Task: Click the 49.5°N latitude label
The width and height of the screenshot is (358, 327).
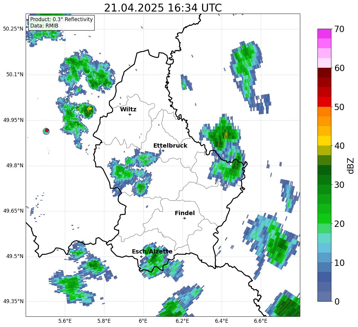Action: click(15, 256)
